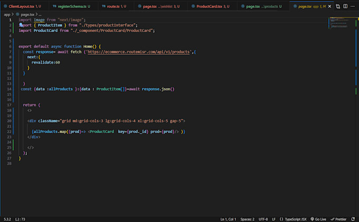This screenshot has height=222, width=359.
Task: Open the compare changes icon in tab bar
Action: tap(338, 6)
